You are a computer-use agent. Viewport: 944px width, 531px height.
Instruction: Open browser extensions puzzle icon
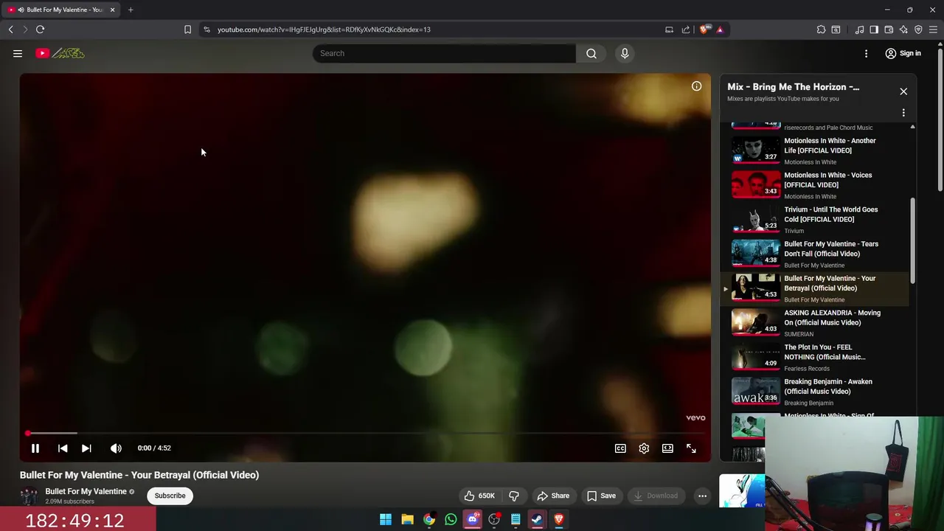click(x=821, y=29)
